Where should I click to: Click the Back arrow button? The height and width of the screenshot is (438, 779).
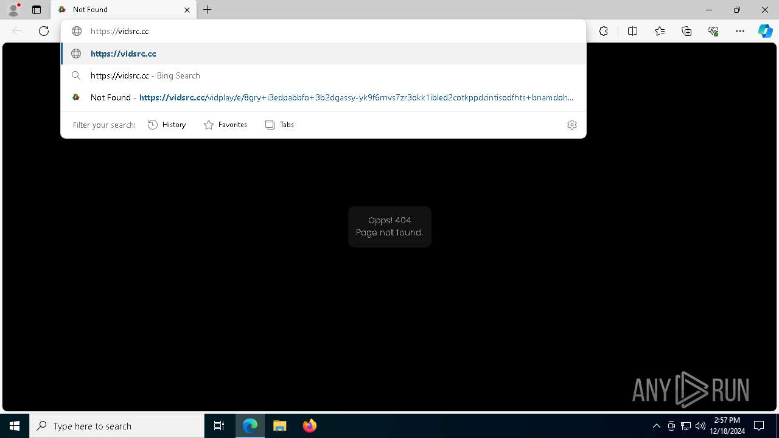click(17, 31)
